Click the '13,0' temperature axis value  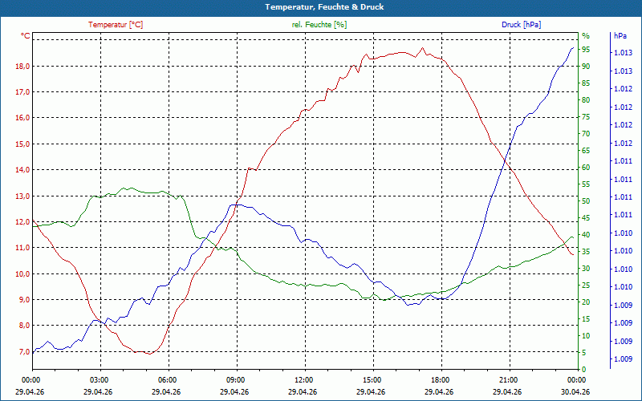(x=22, y=196)
